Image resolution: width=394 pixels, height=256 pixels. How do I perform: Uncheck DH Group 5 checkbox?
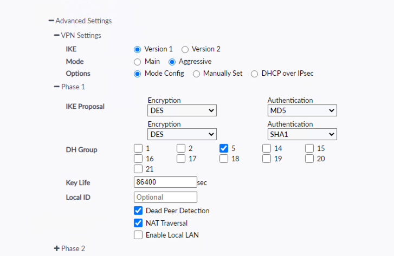coord(224,148)
